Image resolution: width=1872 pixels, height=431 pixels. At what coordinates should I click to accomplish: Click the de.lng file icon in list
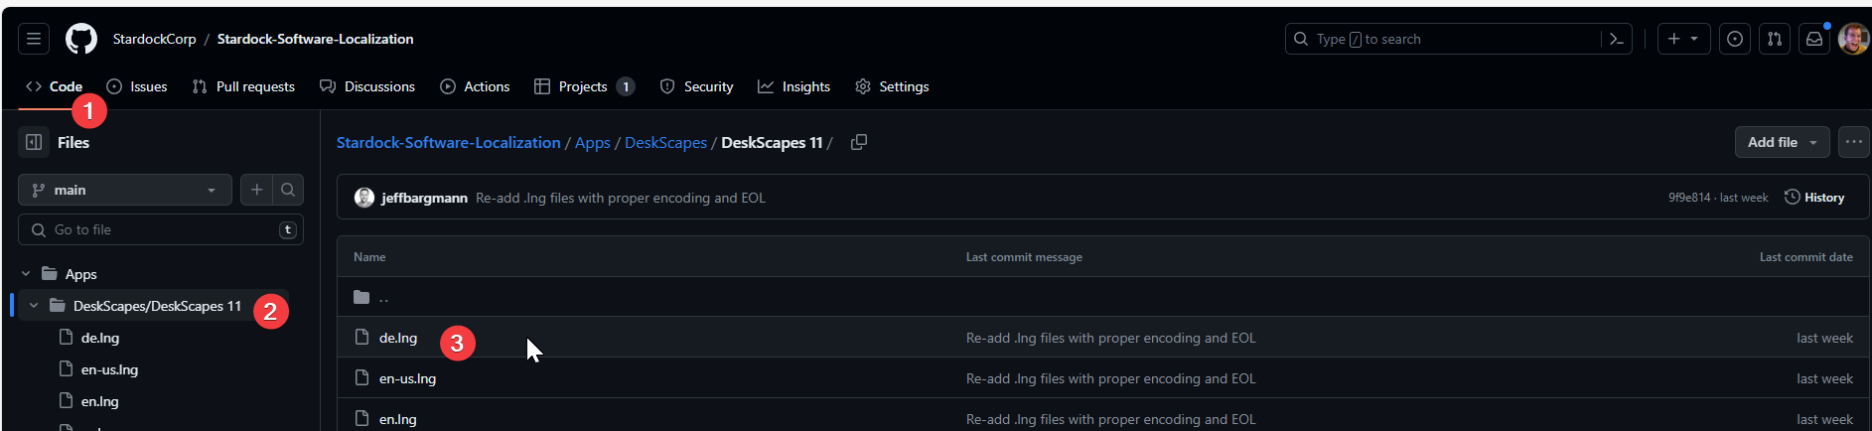tap(362, 338)
